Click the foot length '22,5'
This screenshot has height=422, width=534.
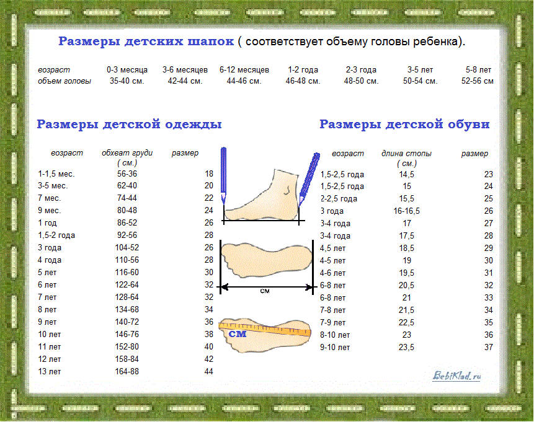407,323
